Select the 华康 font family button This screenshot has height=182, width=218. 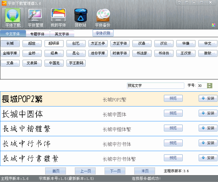click(186, 43)
